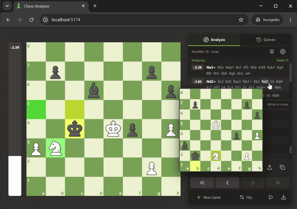Select the white knight on b3
Screen dimensions: 297x209
click(x=55, y=148)
